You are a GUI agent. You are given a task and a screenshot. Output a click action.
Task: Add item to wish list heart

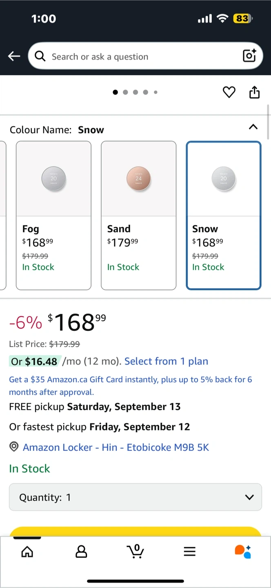tap(229, 92)
